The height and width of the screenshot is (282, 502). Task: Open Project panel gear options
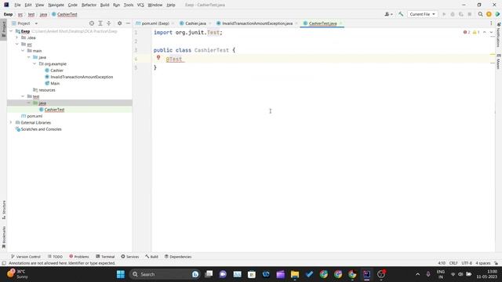pos(119,23)
